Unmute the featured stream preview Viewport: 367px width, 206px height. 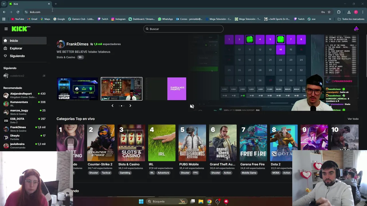click(x=192, y=106)
